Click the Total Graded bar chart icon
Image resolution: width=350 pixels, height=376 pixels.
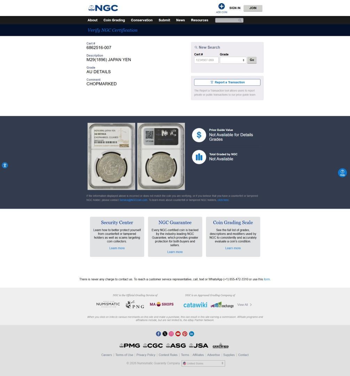[x=199, y=157]
